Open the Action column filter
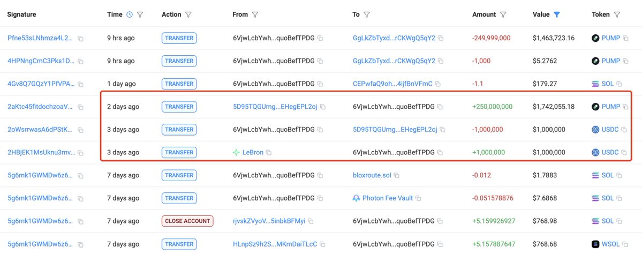Viewport: 642px width, 254px height. 188,15
